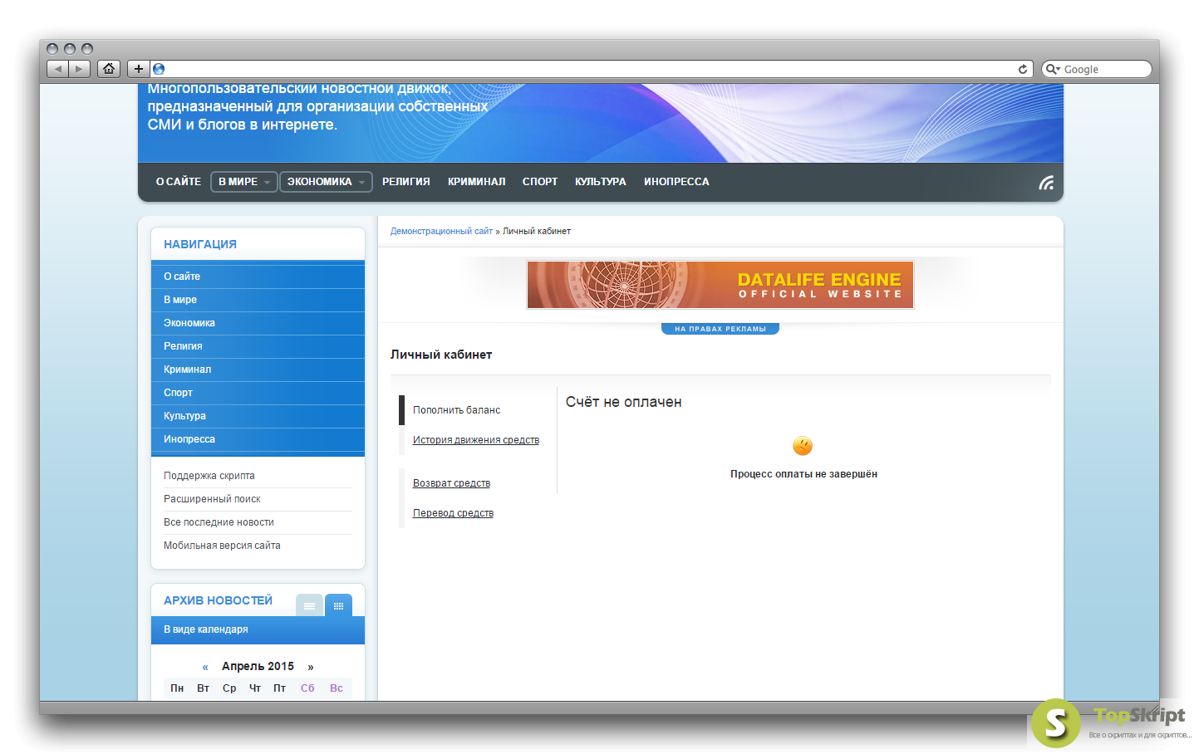The width and height of the screenshot is (1199, 754).
Task: Select Спорт in sidebar navigation
Action: (x=258, y=393)
